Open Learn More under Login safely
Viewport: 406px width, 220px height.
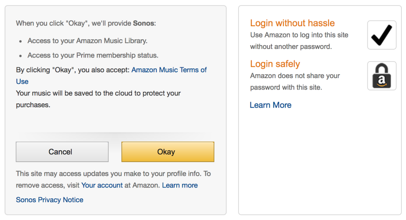[x=271, y=105]
